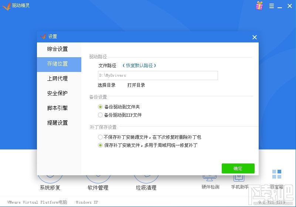Open the gift box promotion icon

click(259, 6)
